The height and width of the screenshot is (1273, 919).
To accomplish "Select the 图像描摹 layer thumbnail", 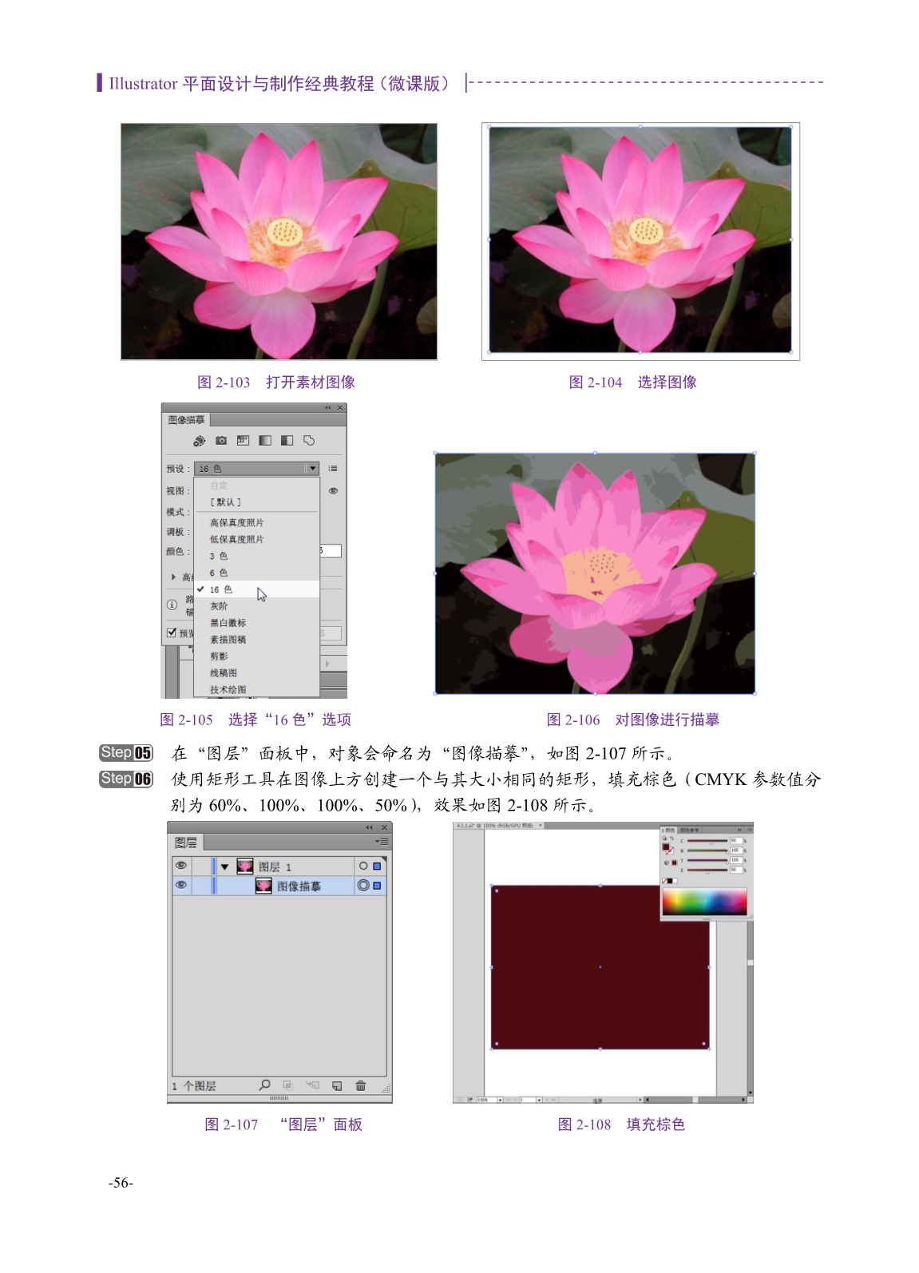I will (x=263, y=886).
